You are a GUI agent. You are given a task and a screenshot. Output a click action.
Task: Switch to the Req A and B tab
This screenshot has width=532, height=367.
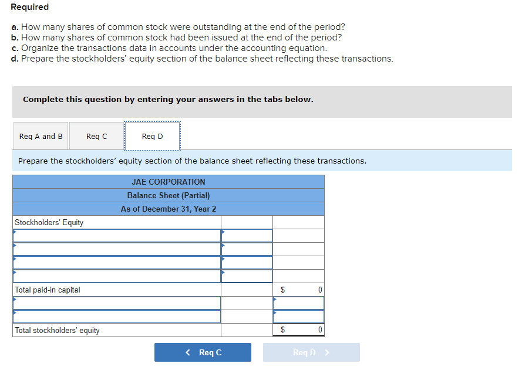point(40,135)
